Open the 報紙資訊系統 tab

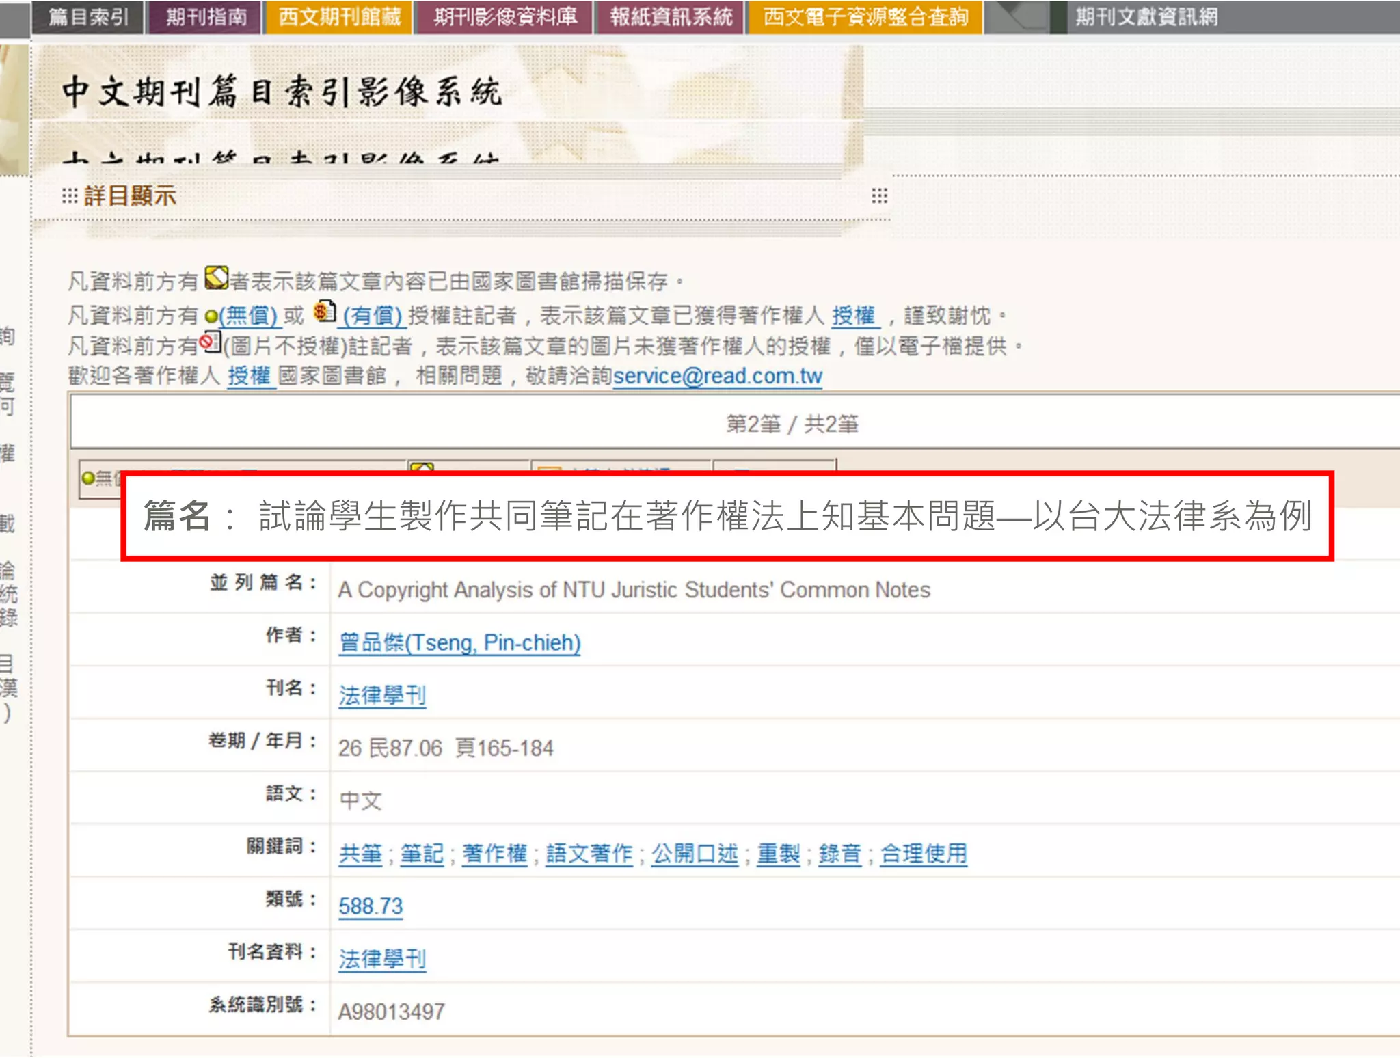[x=671, y=16]
